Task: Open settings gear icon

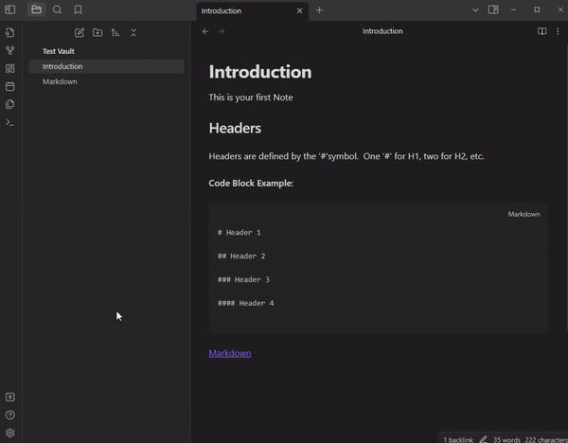Action: [10, 433]
